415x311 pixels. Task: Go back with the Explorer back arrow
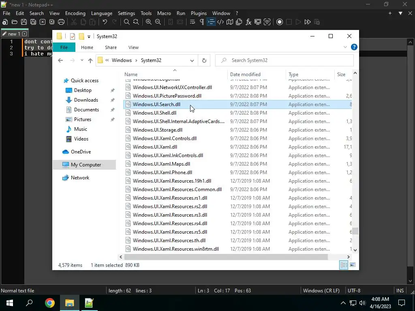(x=60, y=60)
